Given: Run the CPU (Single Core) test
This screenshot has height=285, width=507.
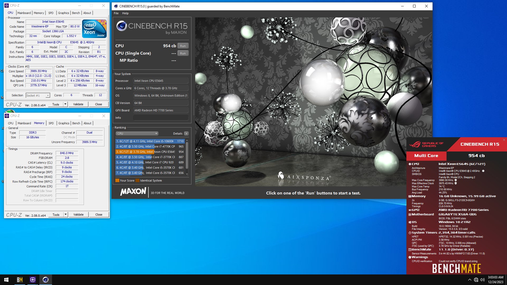Looking at the screenshot, I should tap(183, 53).
